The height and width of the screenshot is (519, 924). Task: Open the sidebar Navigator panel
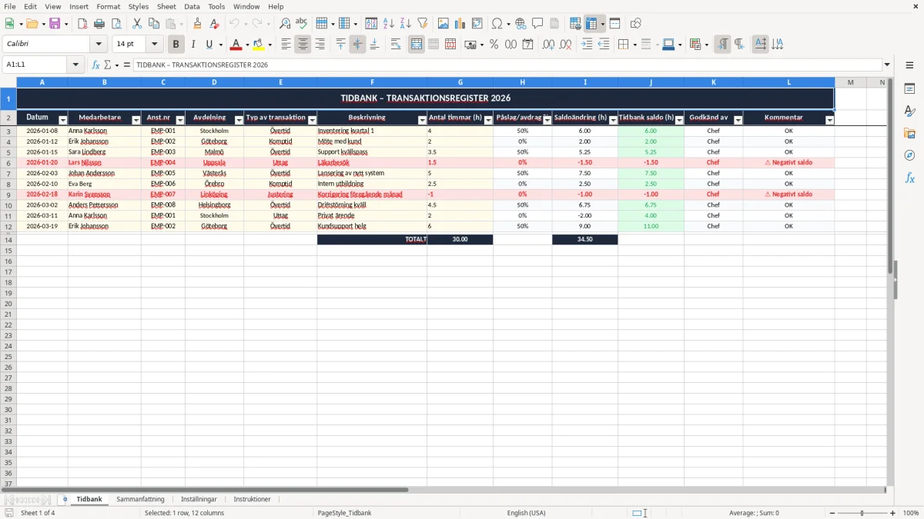[909, 155]
